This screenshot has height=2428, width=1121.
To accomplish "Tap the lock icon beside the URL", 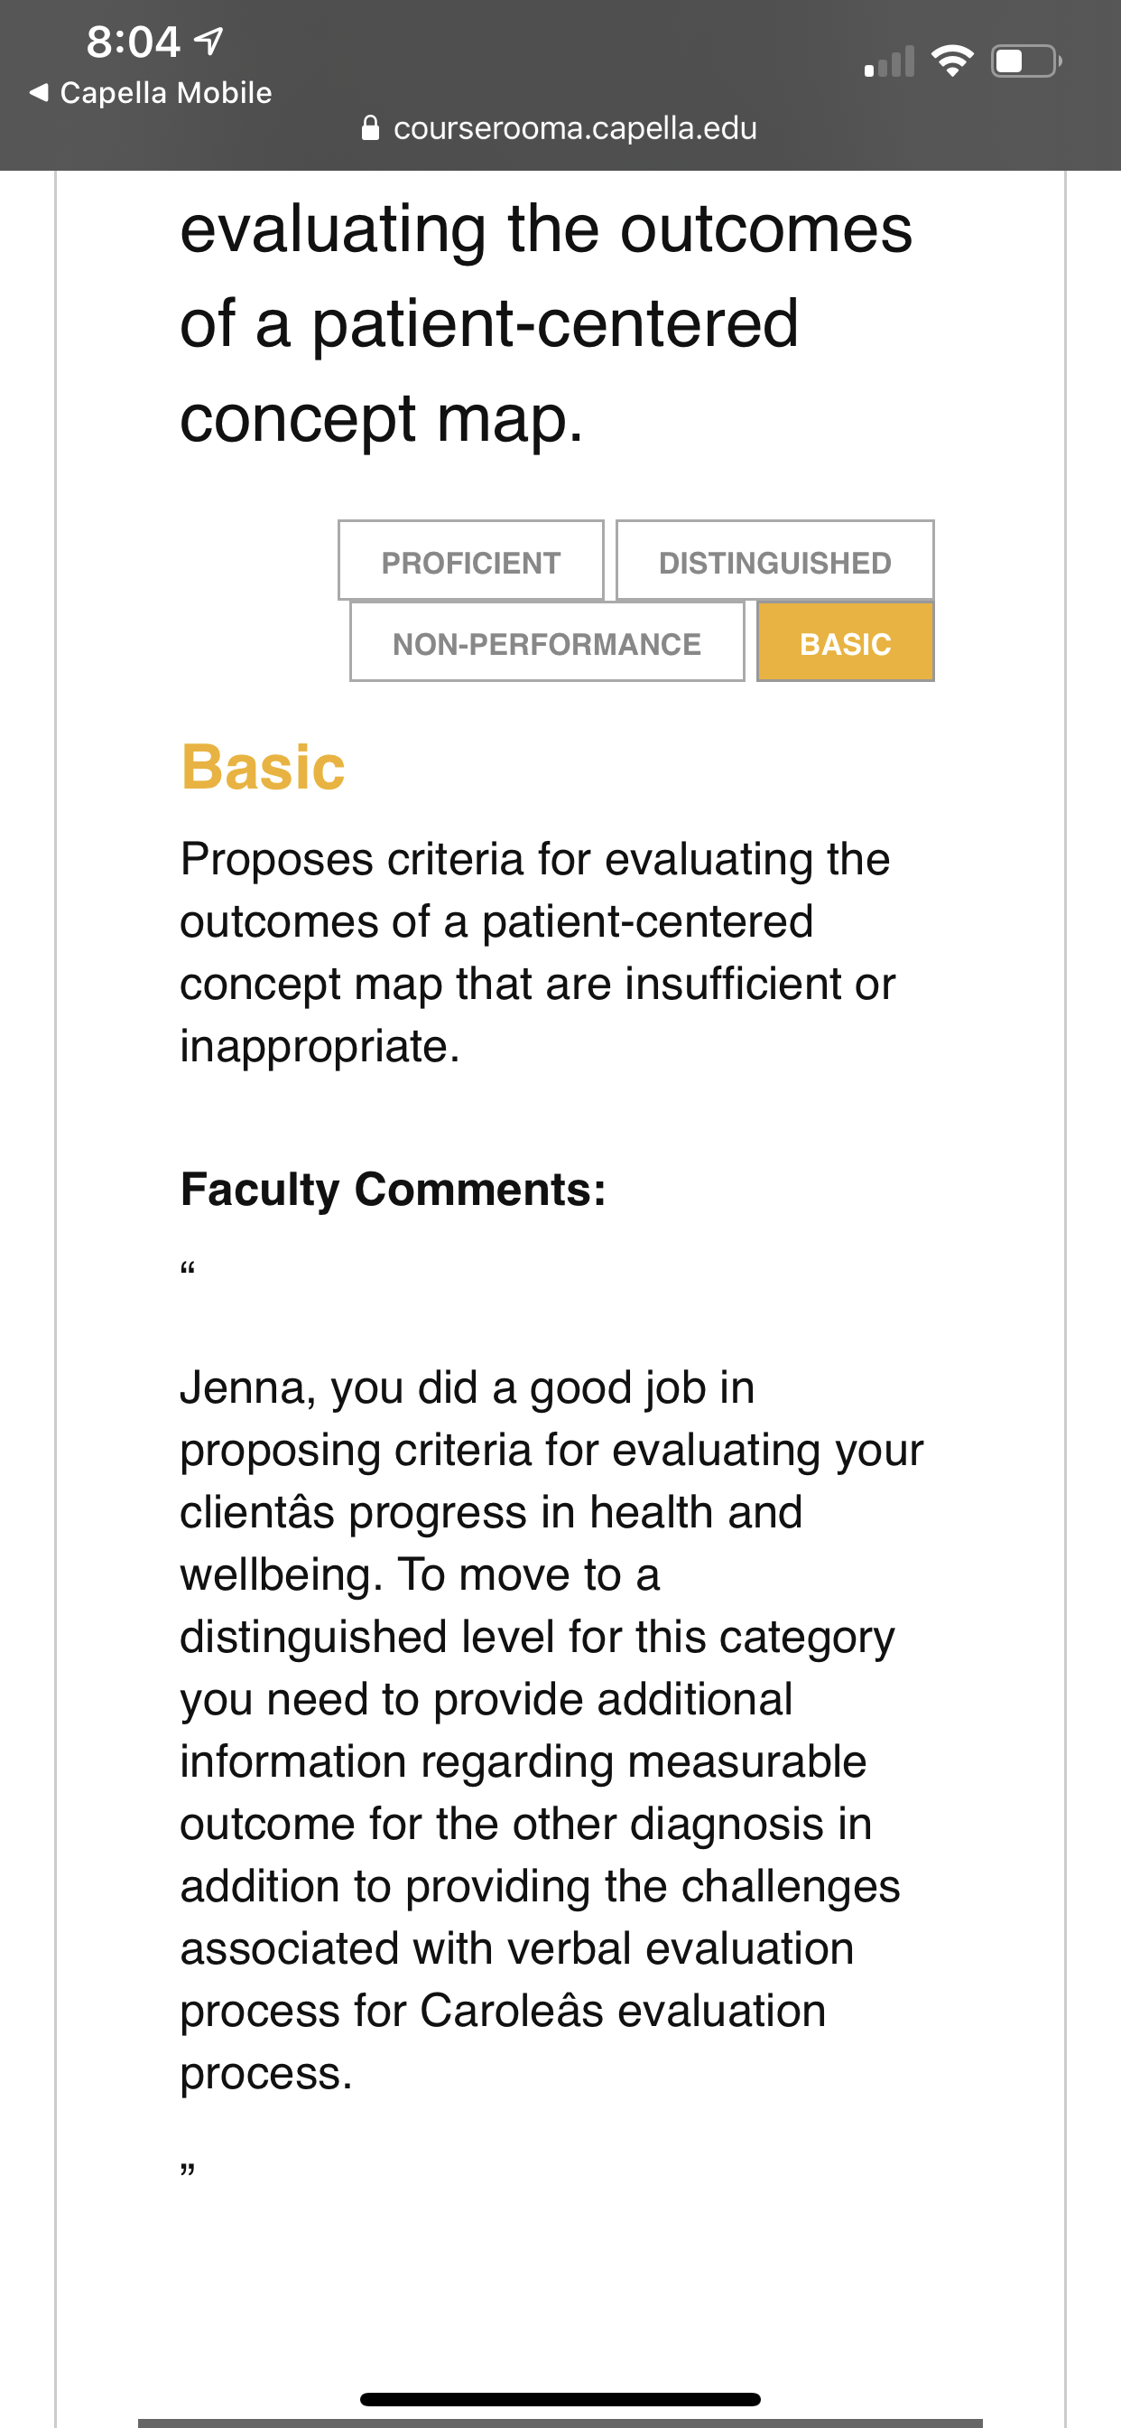I will pos(370,127).
